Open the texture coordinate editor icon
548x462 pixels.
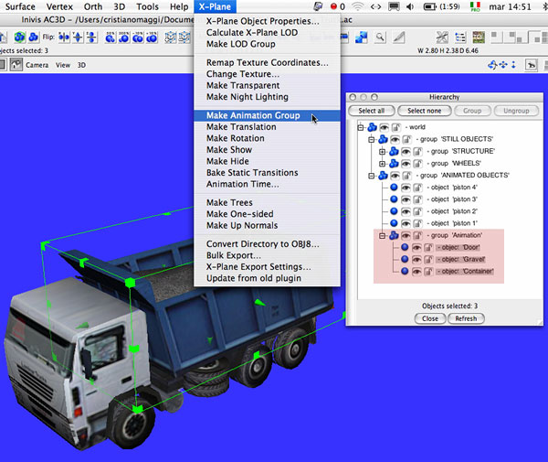tap(479, 37)
